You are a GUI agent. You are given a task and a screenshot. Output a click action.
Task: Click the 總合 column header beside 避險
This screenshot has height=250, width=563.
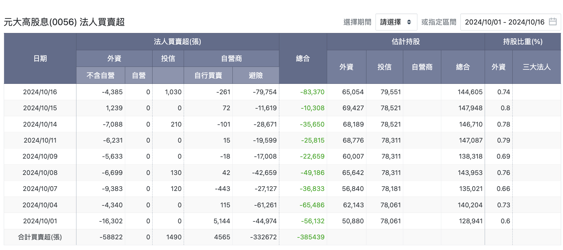pos(303,58)
